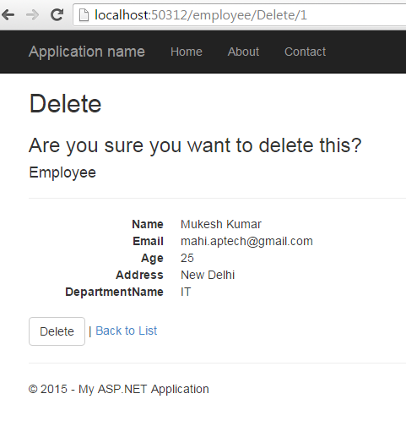Click the mahi.aptech@gmail.com email value
This screenshot has height=421, width=406.
point(246,241)
